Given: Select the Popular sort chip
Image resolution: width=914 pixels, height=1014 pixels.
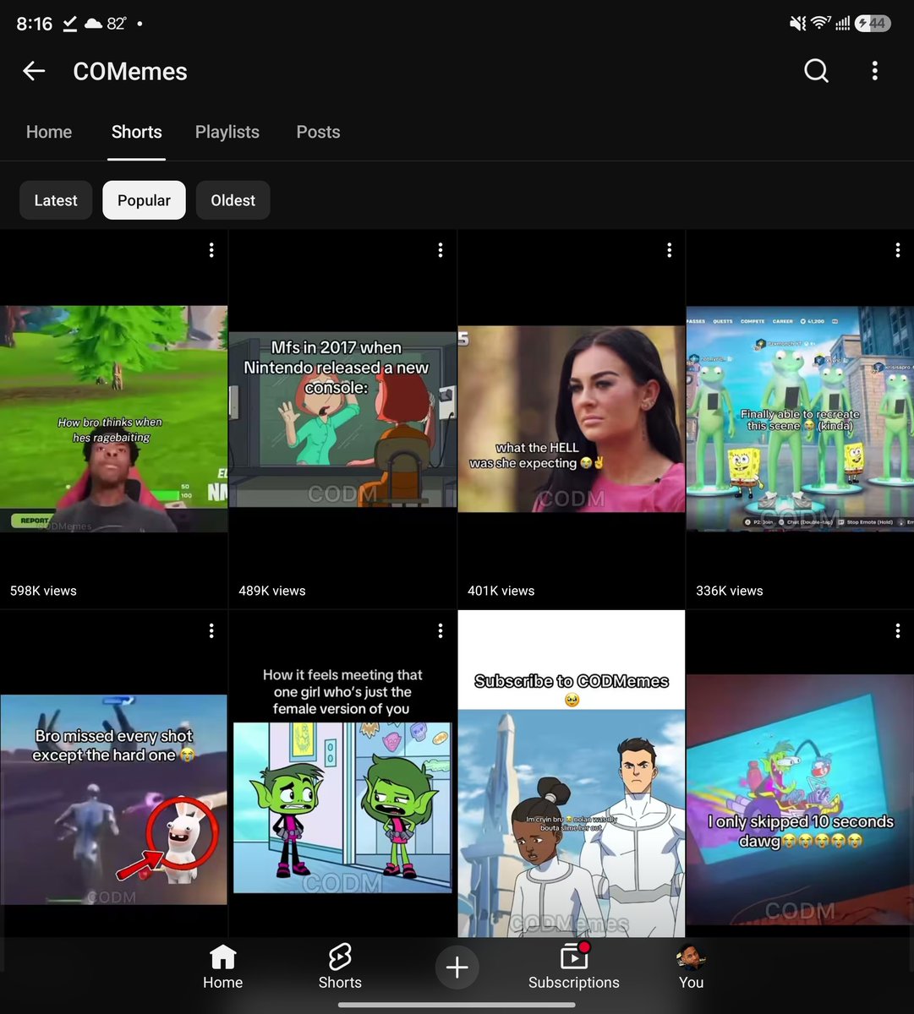Looking at the screenshot, I should coord(144,200).
